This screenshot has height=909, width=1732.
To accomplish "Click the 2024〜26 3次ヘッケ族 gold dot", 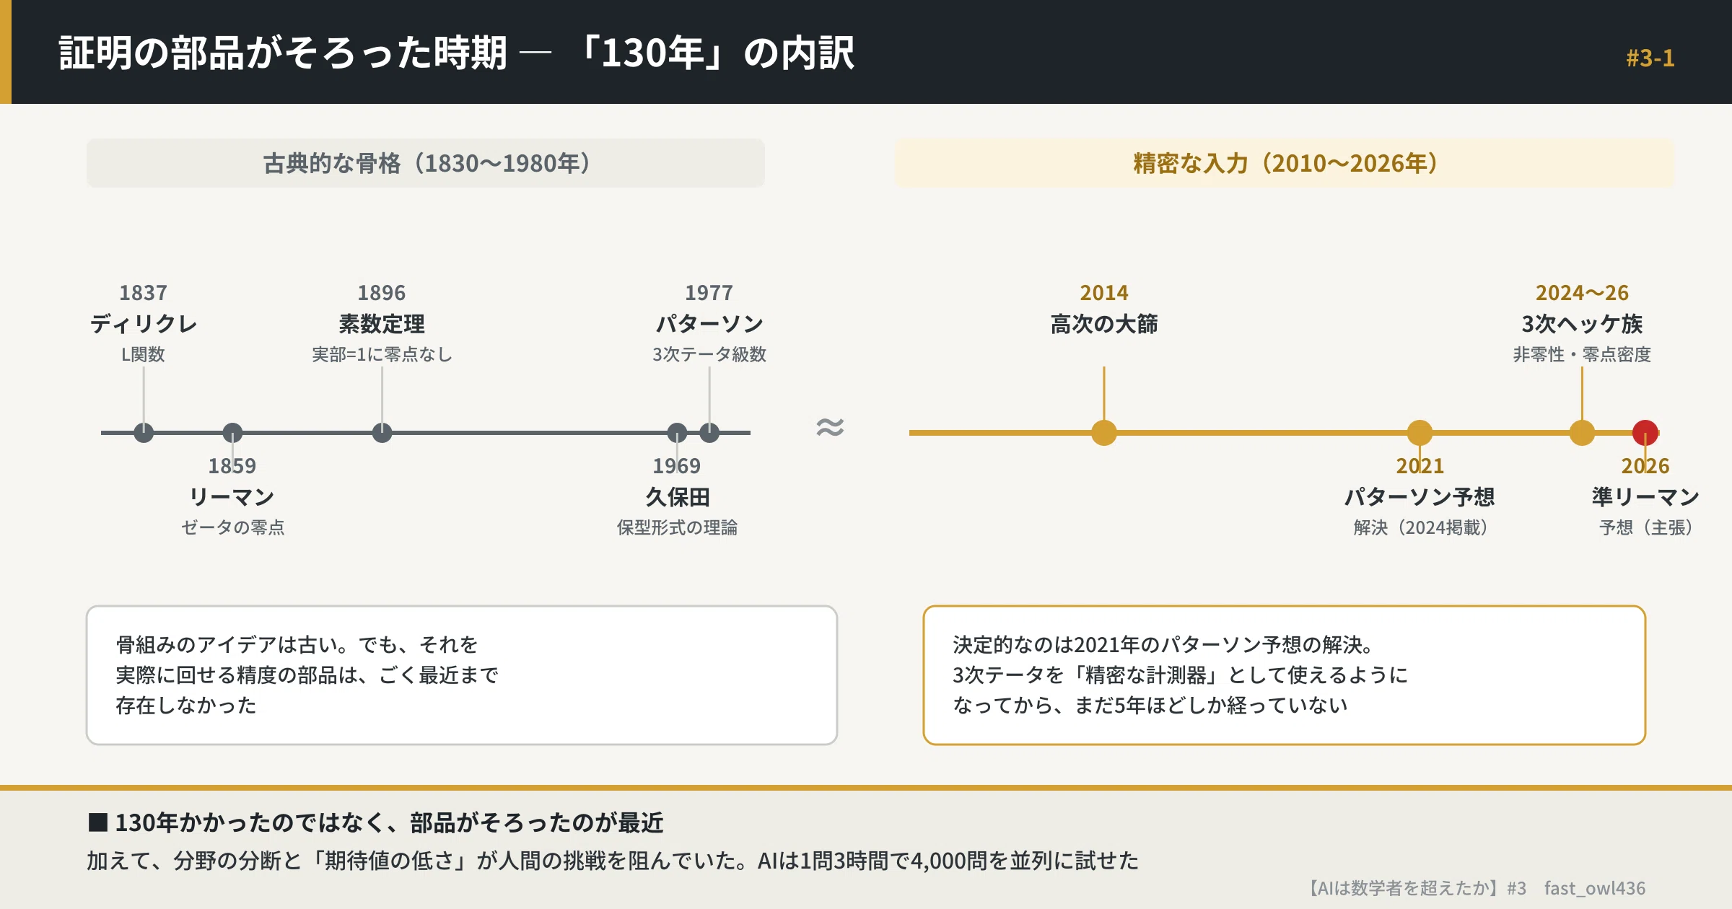I will (x=1582, y=433).
